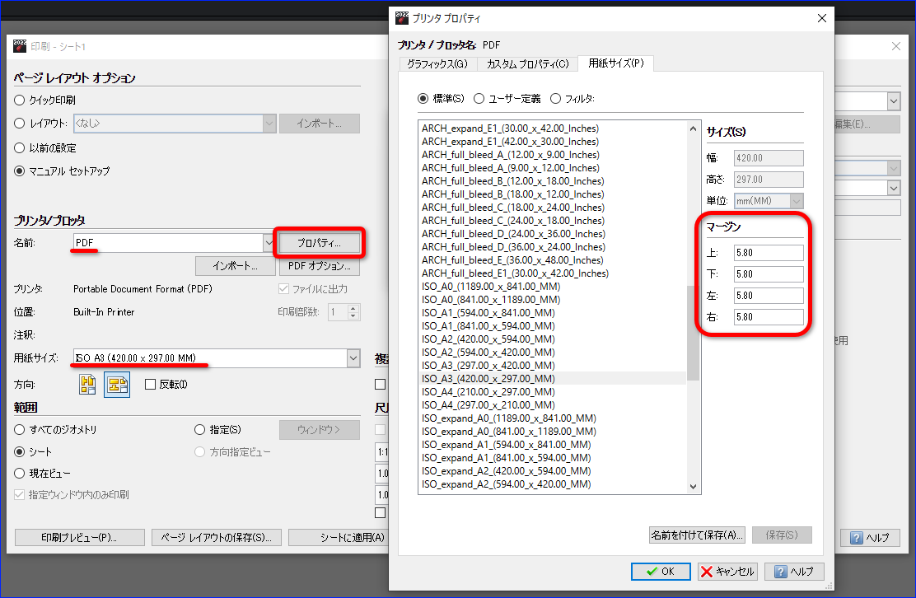Switch to グラフィックス(G) tab

pos(437,63)
